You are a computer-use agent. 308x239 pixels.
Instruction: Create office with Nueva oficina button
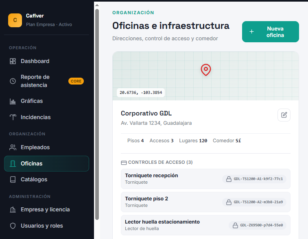[x=271, y=32]
